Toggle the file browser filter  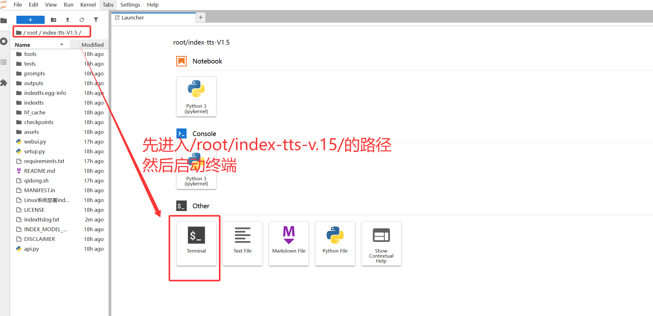96,20
